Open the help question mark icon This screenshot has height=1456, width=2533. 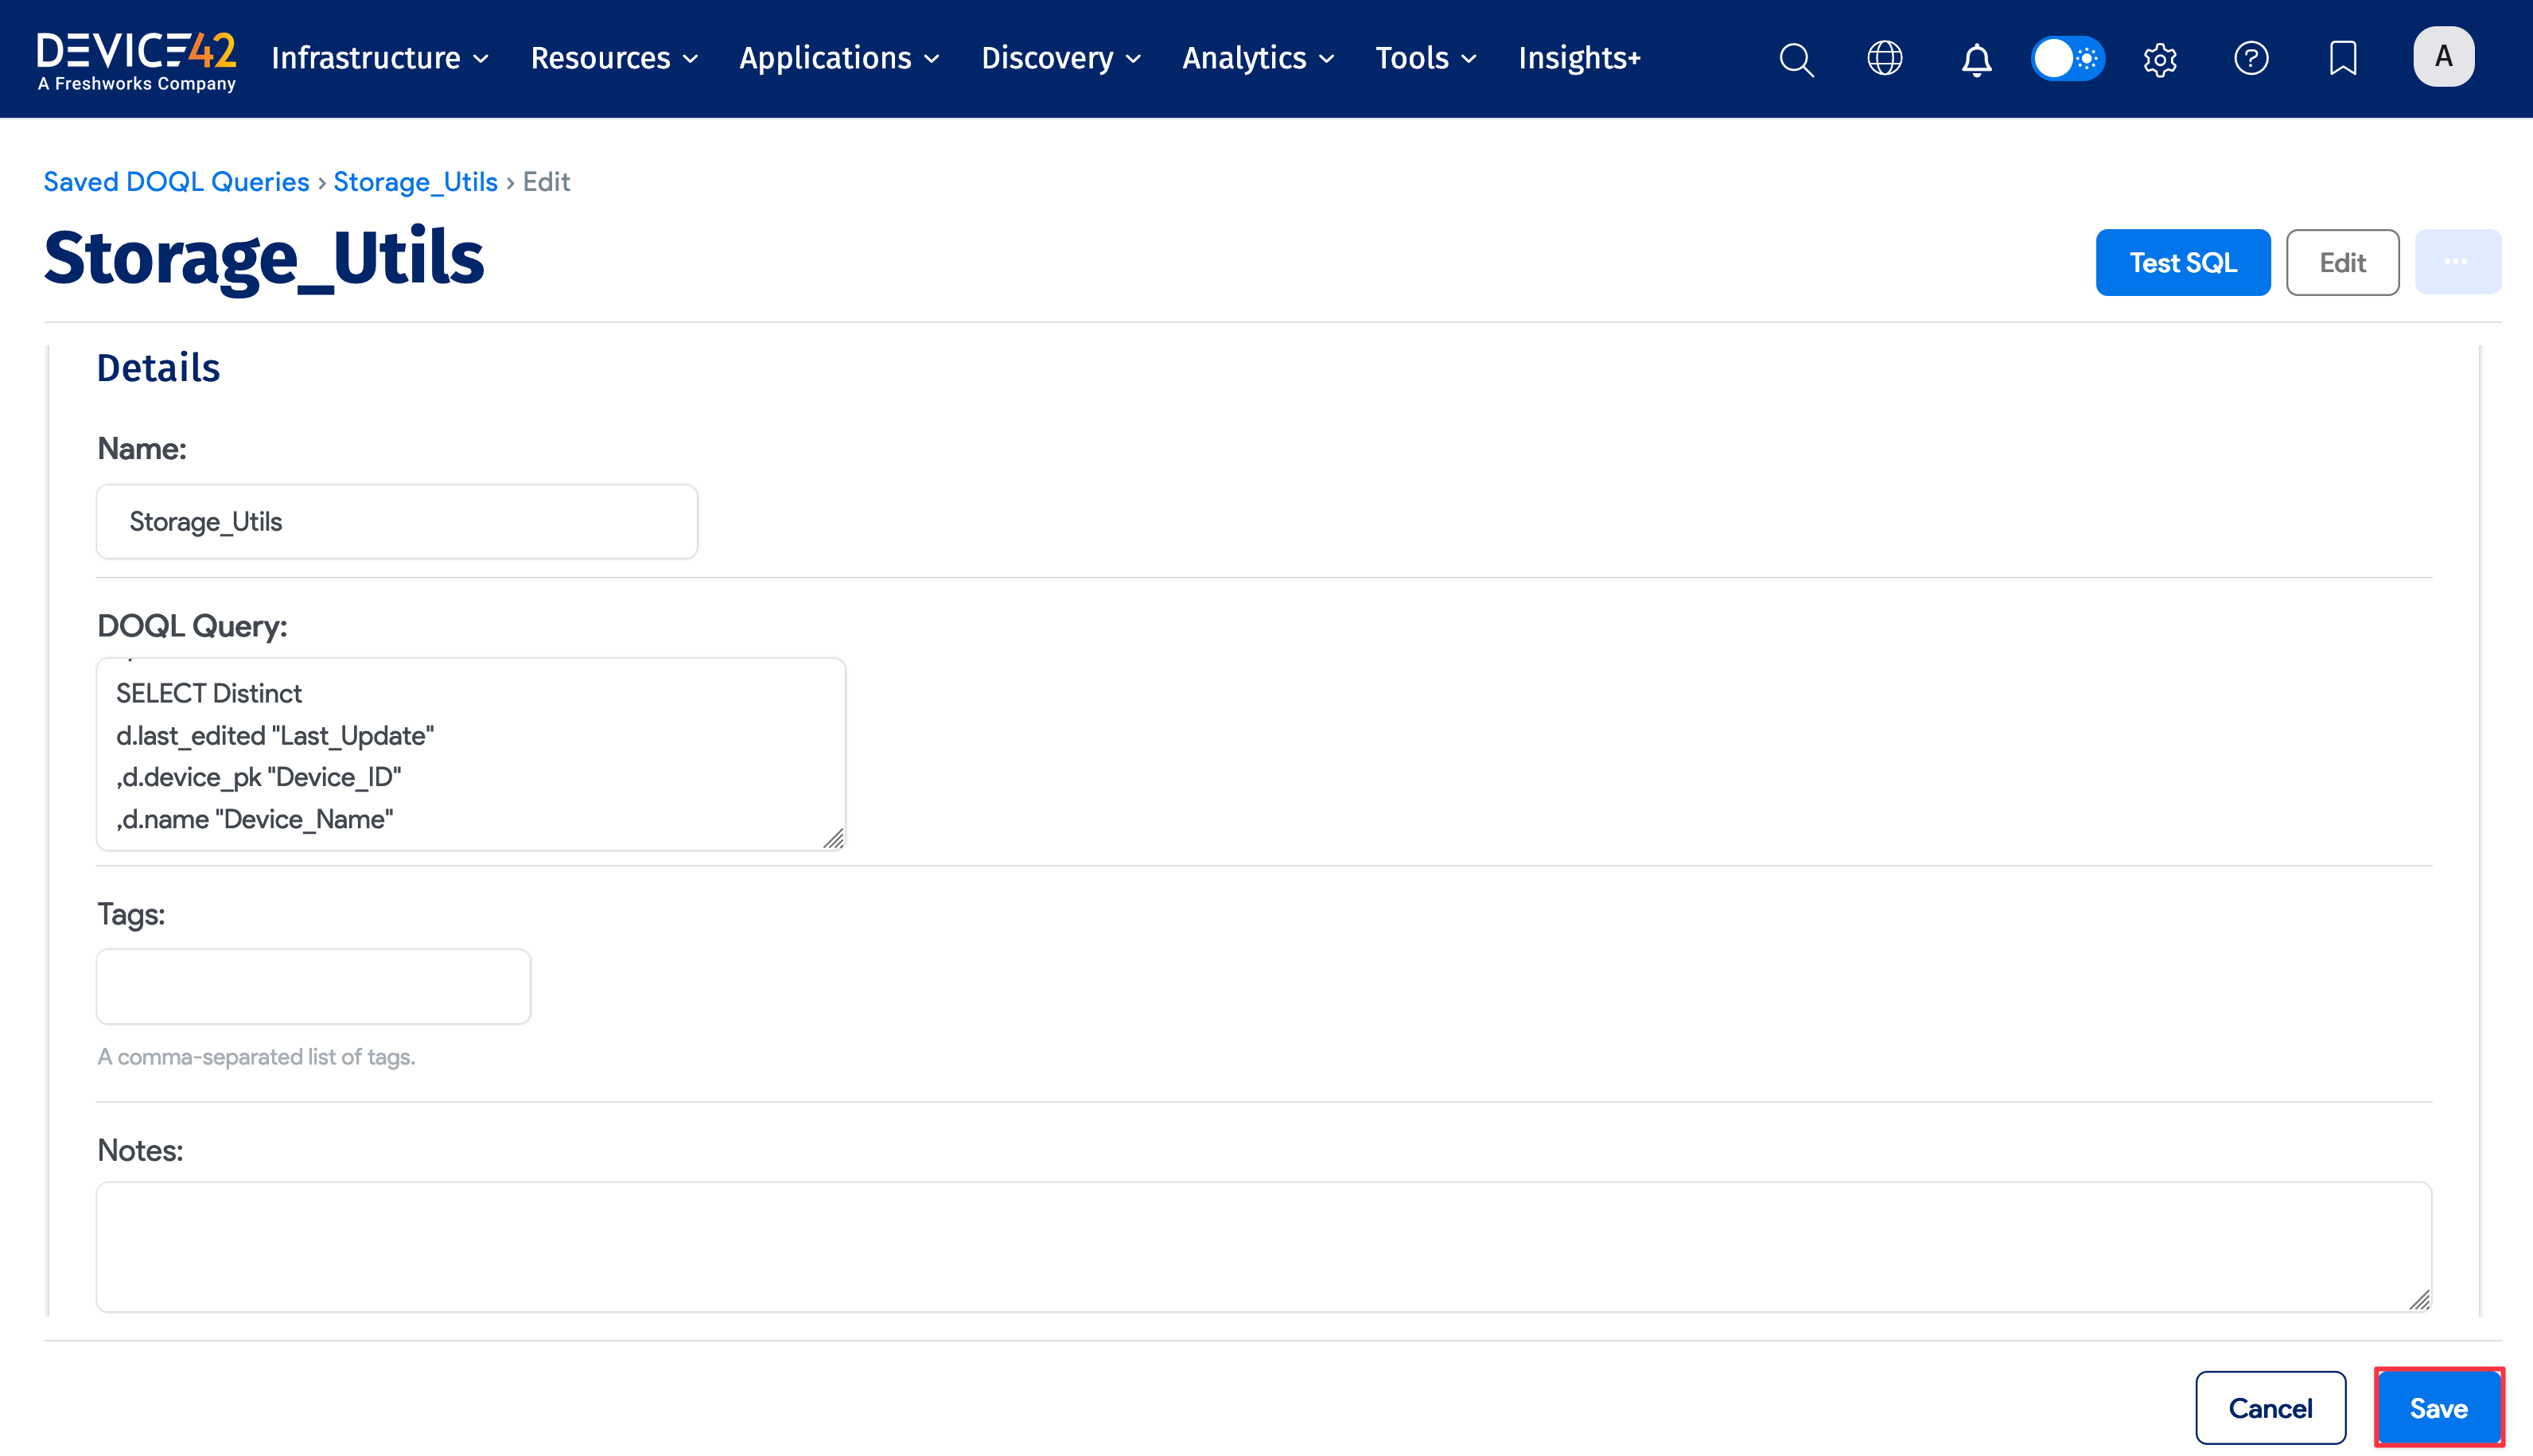pos(2251,59)
